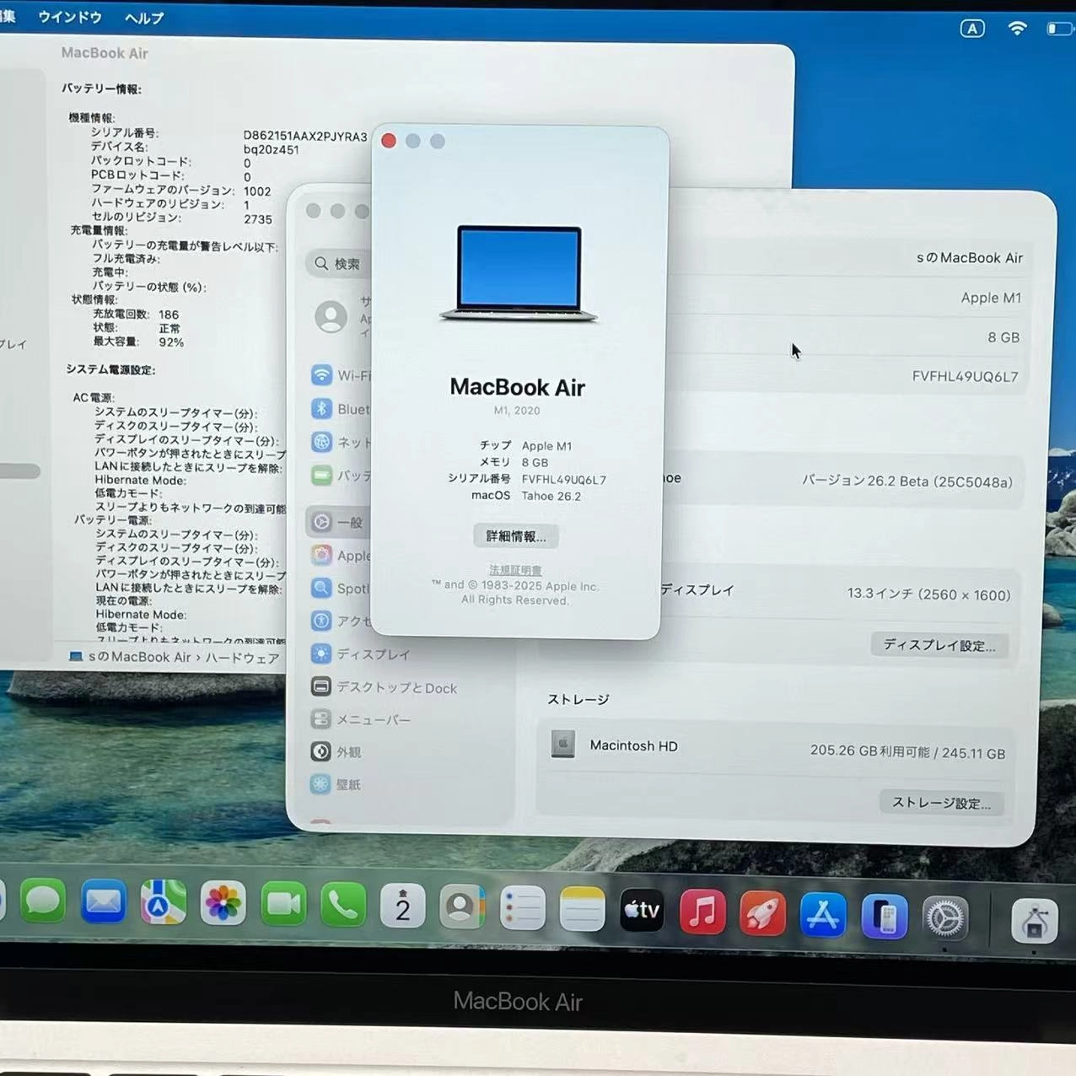The width and height of the screenshot is (1076, 1076).
Task: Open the 法規証明書 legal certificates link
Action: [x=515, y=570]
